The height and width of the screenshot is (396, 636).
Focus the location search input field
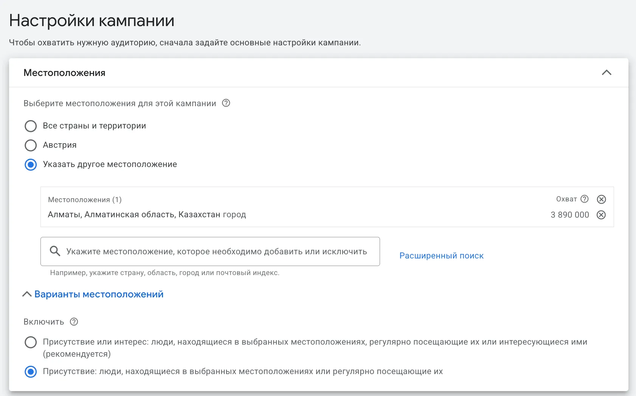pyautogui.click(x=210, y=251)
